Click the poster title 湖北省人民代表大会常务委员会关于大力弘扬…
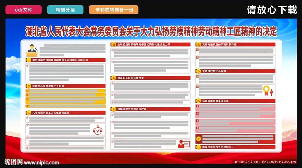The height and width of the screenshot is (168, 302). tap(151, 31)
